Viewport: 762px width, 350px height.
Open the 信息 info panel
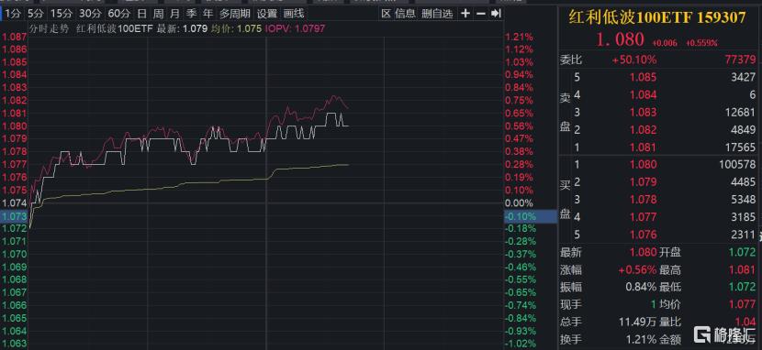click(405, 14)
